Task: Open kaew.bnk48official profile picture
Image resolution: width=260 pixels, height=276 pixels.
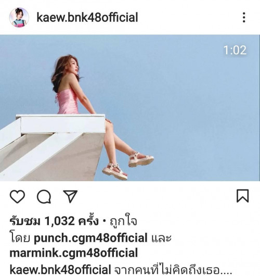Action: pos(19,17)
